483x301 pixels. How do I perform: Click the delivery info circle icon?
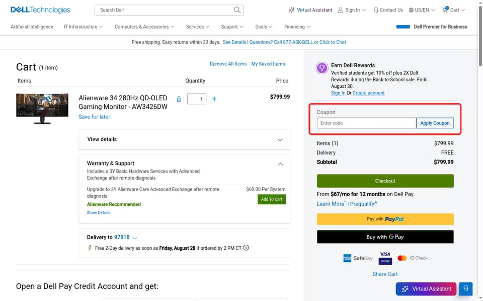tap(246, 248)
